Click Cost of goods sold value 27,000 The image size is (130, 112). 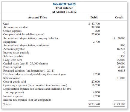coord(96,82)
